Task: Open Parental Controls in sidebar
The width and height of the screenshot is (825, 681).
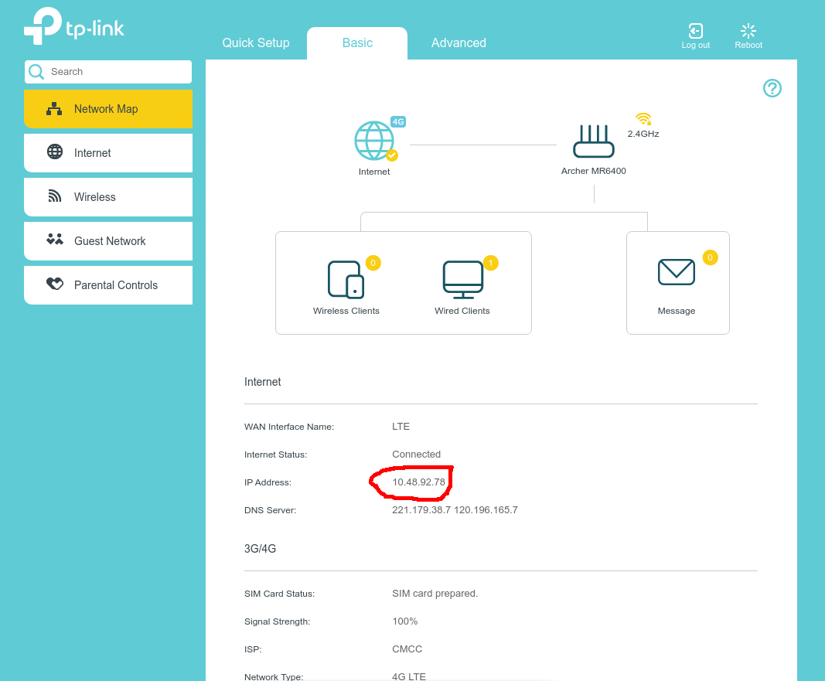Action: 107,285
